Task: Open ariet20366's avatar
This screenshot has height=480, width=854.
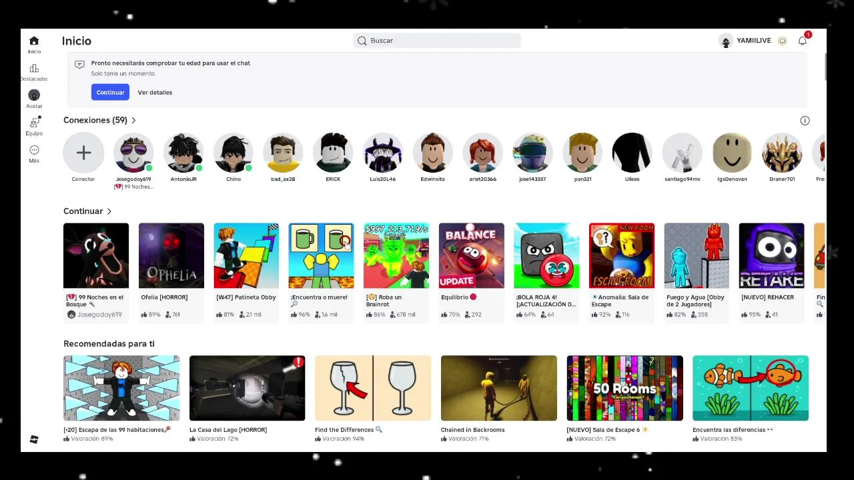Action: (x=482, y=153)
